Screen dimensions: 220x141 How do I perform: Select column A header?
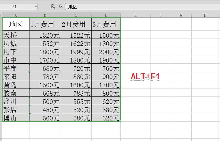click(x=16, y=15)
